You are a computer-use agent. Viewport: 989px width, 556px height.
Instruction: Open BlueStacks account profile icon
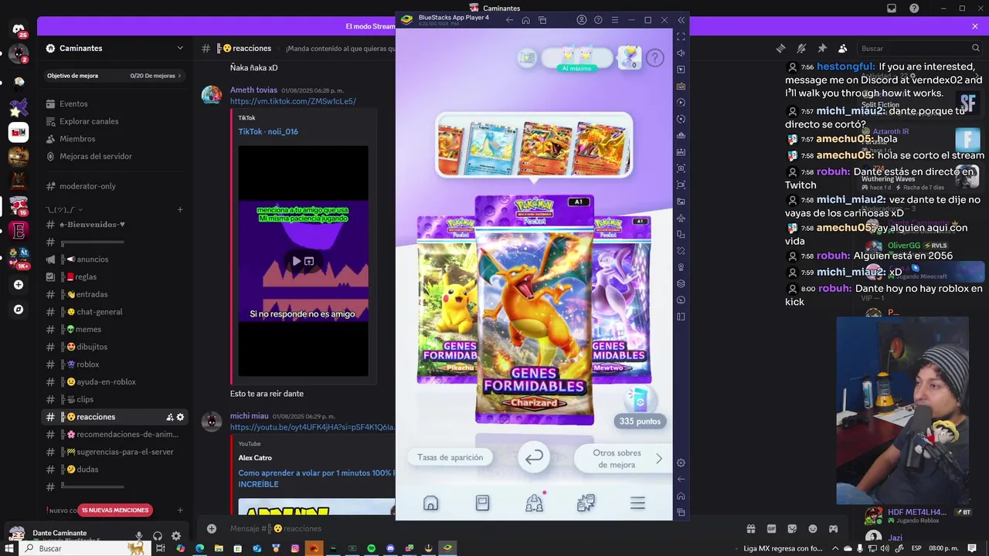coord(582,20)
